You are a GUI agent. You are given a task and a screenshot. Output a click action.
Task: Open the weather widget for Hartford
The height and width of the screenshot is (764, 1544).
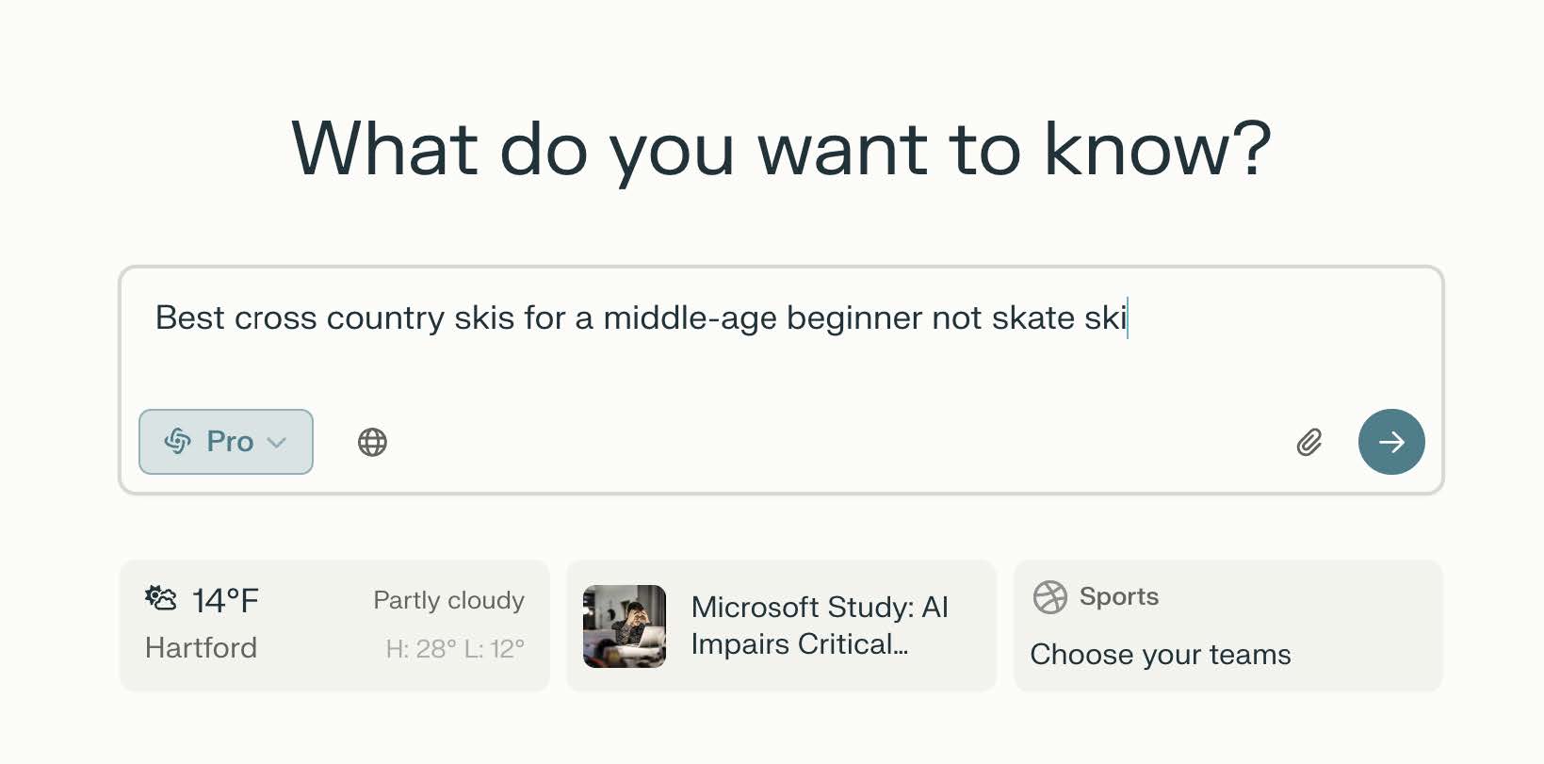(333, 625)
